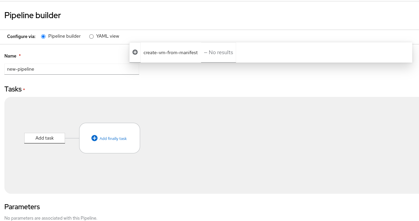Click the red required asterisk beside Name
This screenshot has height=221, width=419.
(20, 56)
